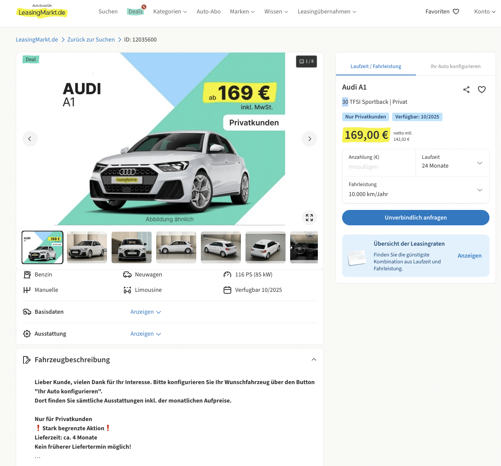Click the Ausstattung gear icon
The height and width of the screenshot is (466, 501).
pyautogui.click(x=27, y=334)
